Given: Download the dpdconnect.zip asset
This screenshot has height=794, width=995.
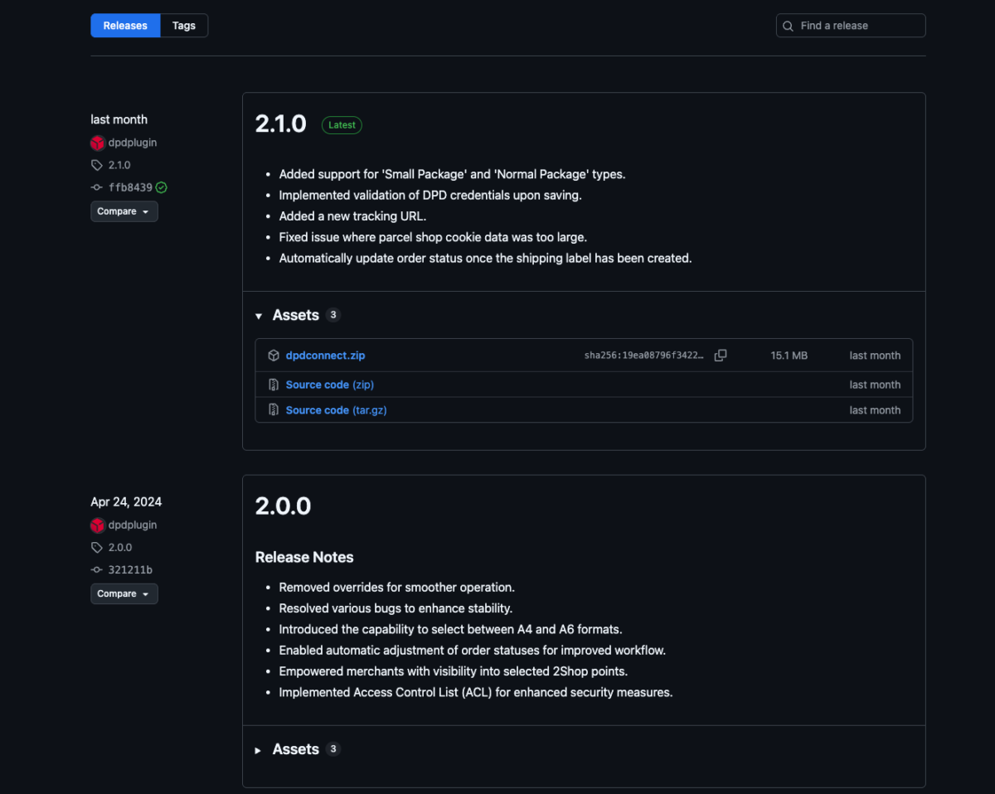Looking at the screenshot, I should pyautogui.click(x=325, y=356).
